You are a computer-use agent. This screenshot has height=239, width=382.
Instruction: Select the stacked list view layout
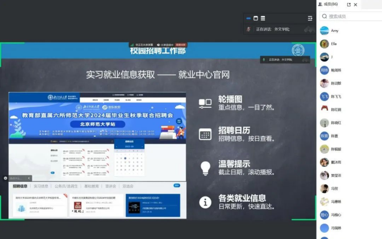tap(263, 18)
